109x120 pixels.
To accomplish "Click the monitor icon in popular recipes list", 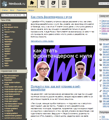I will click(x=101, y=50).
